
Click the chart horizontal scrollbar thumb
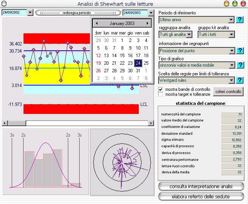[x=17, y=123]
